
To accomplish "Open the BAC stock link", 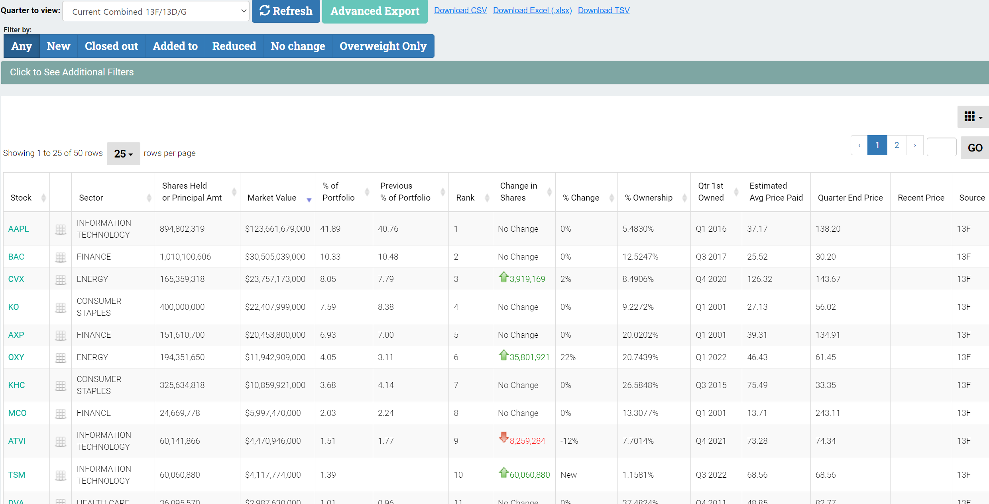I will click(x=16, y=257).
